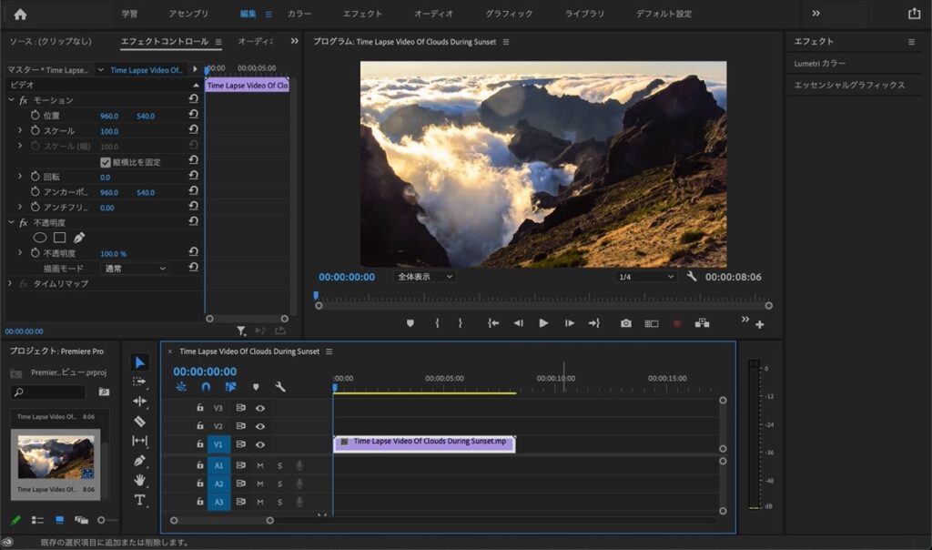Open Learning workspace tab
932x550 pixels.
[129, 14]
